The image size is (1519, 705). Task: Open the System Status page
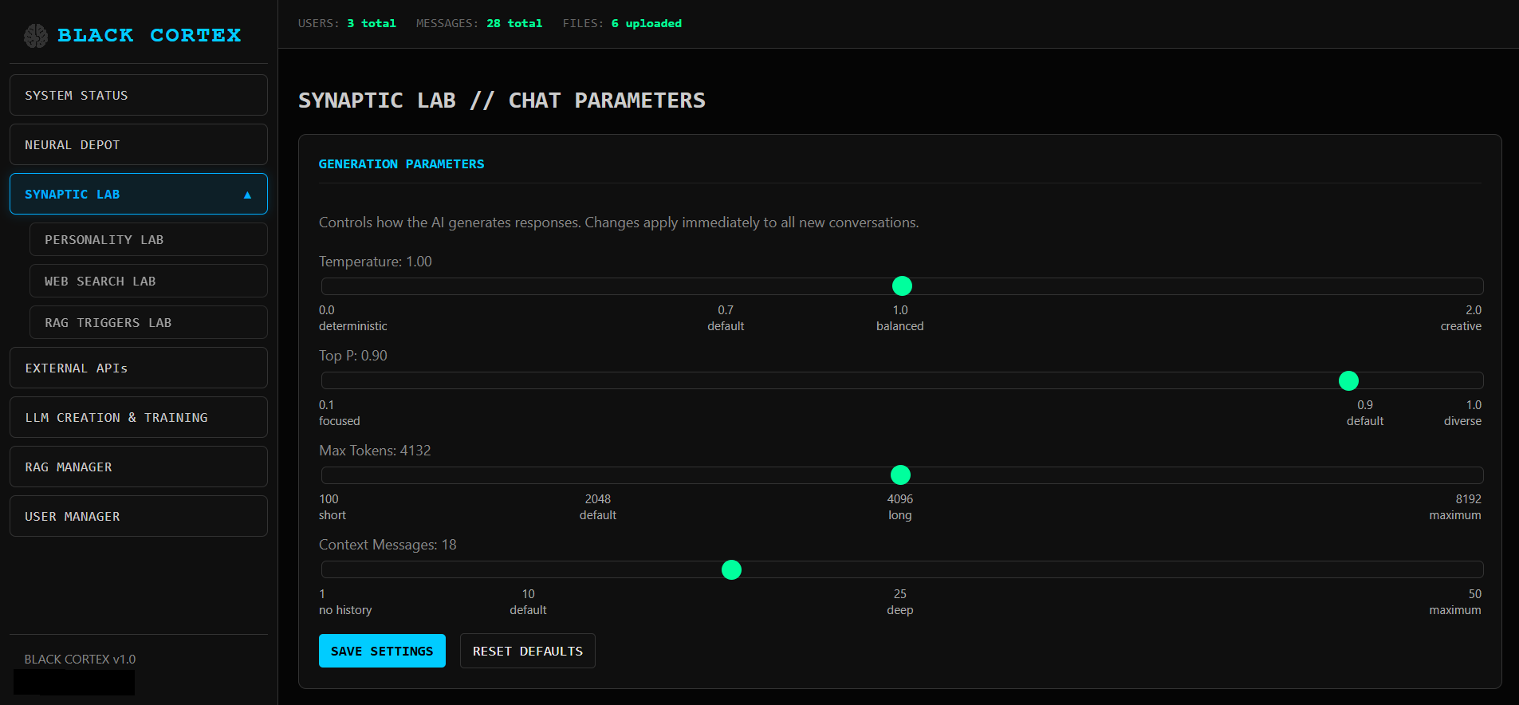pos(138,96)
